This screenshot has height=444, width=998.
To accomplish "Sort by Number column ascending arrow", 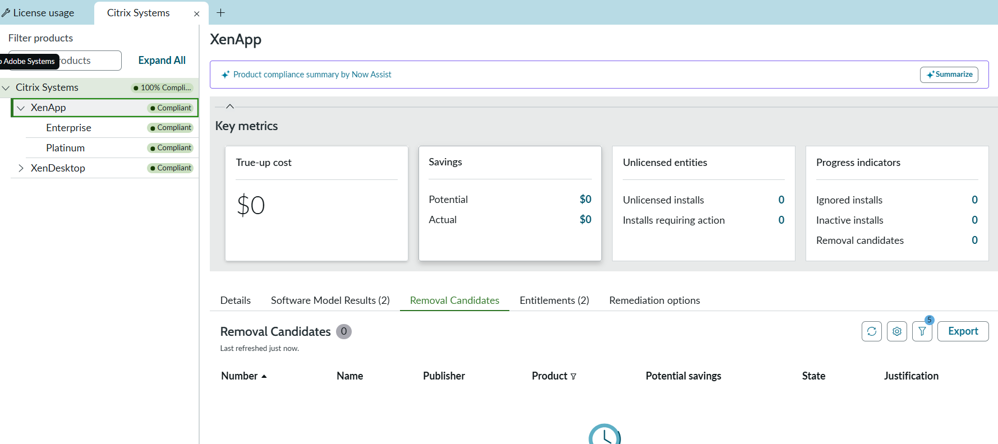I will pyautogui.click(x=264, y=376).
